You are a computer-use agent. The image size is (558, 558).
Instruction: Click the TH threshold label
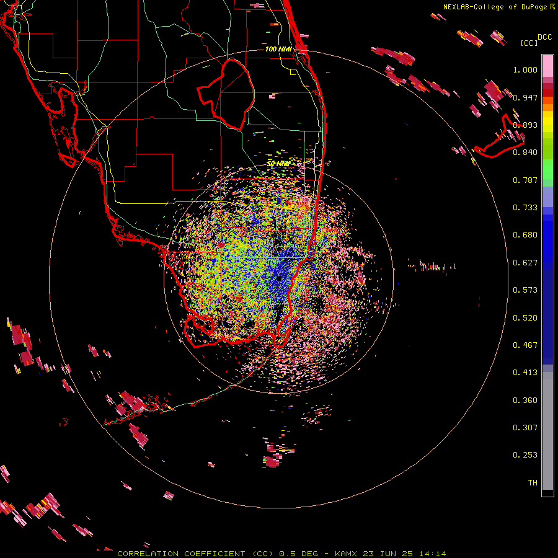point(533,483)
